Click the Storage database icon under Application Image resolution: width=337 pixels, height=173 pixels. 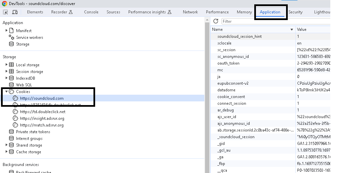[11, 44]
